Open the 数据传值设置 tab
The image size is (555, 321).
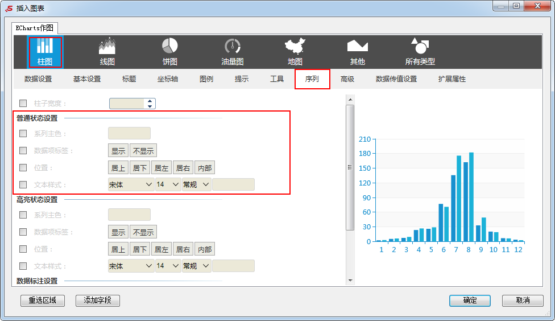tap(396, 79)
